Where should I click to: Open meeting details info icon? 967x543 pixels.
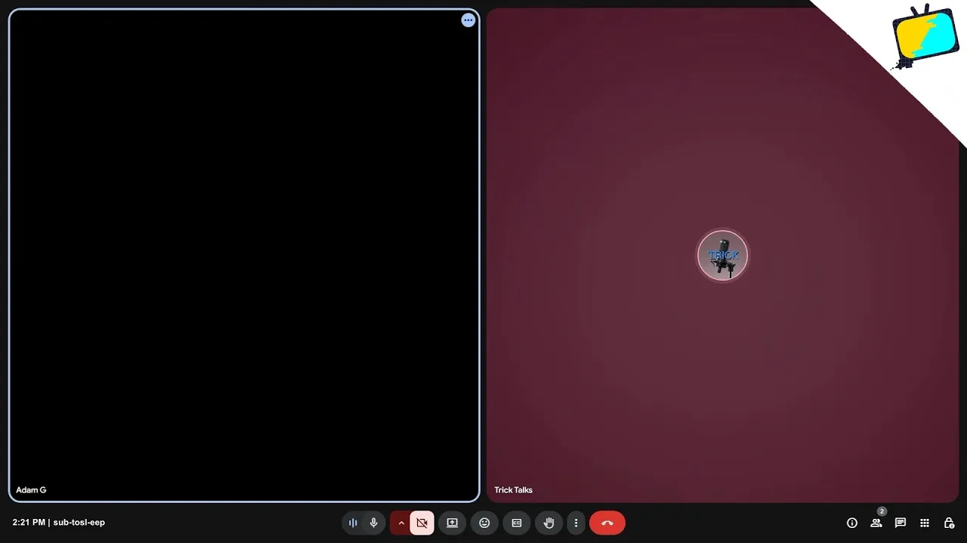(852, 523)
